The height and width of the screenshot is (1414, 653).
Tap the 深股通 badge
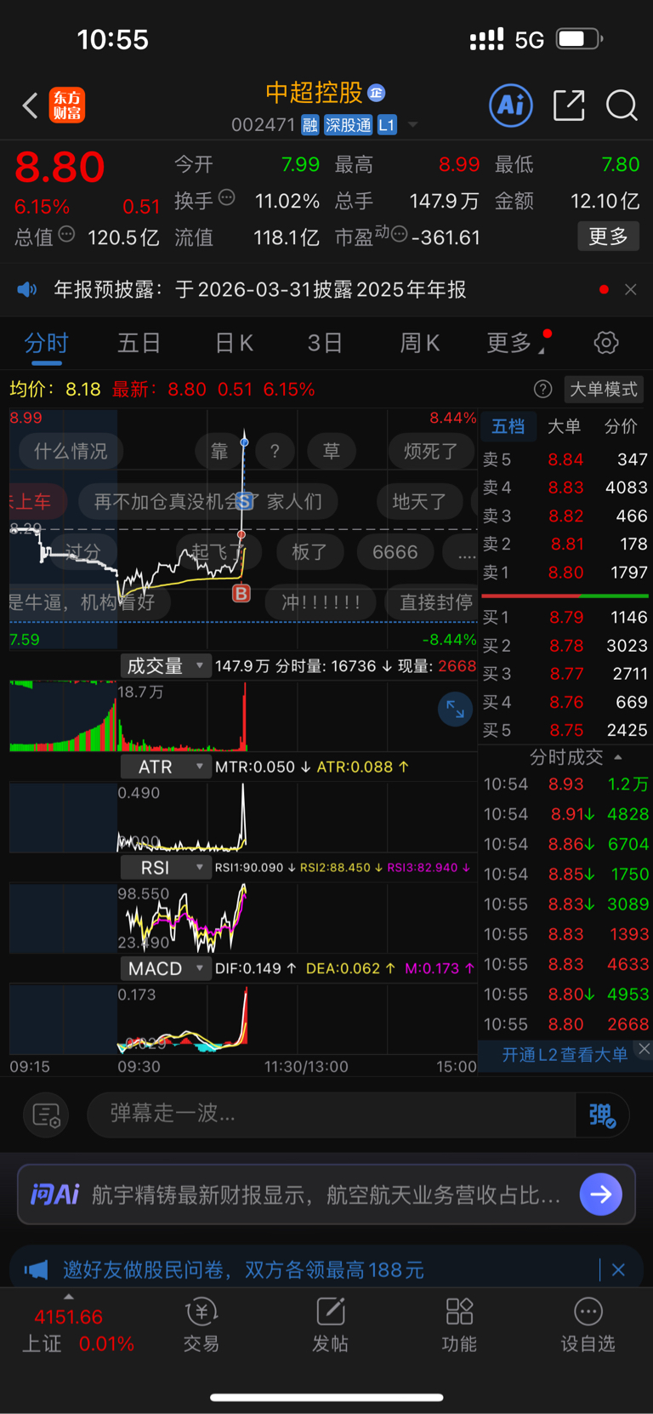(348, 125)
